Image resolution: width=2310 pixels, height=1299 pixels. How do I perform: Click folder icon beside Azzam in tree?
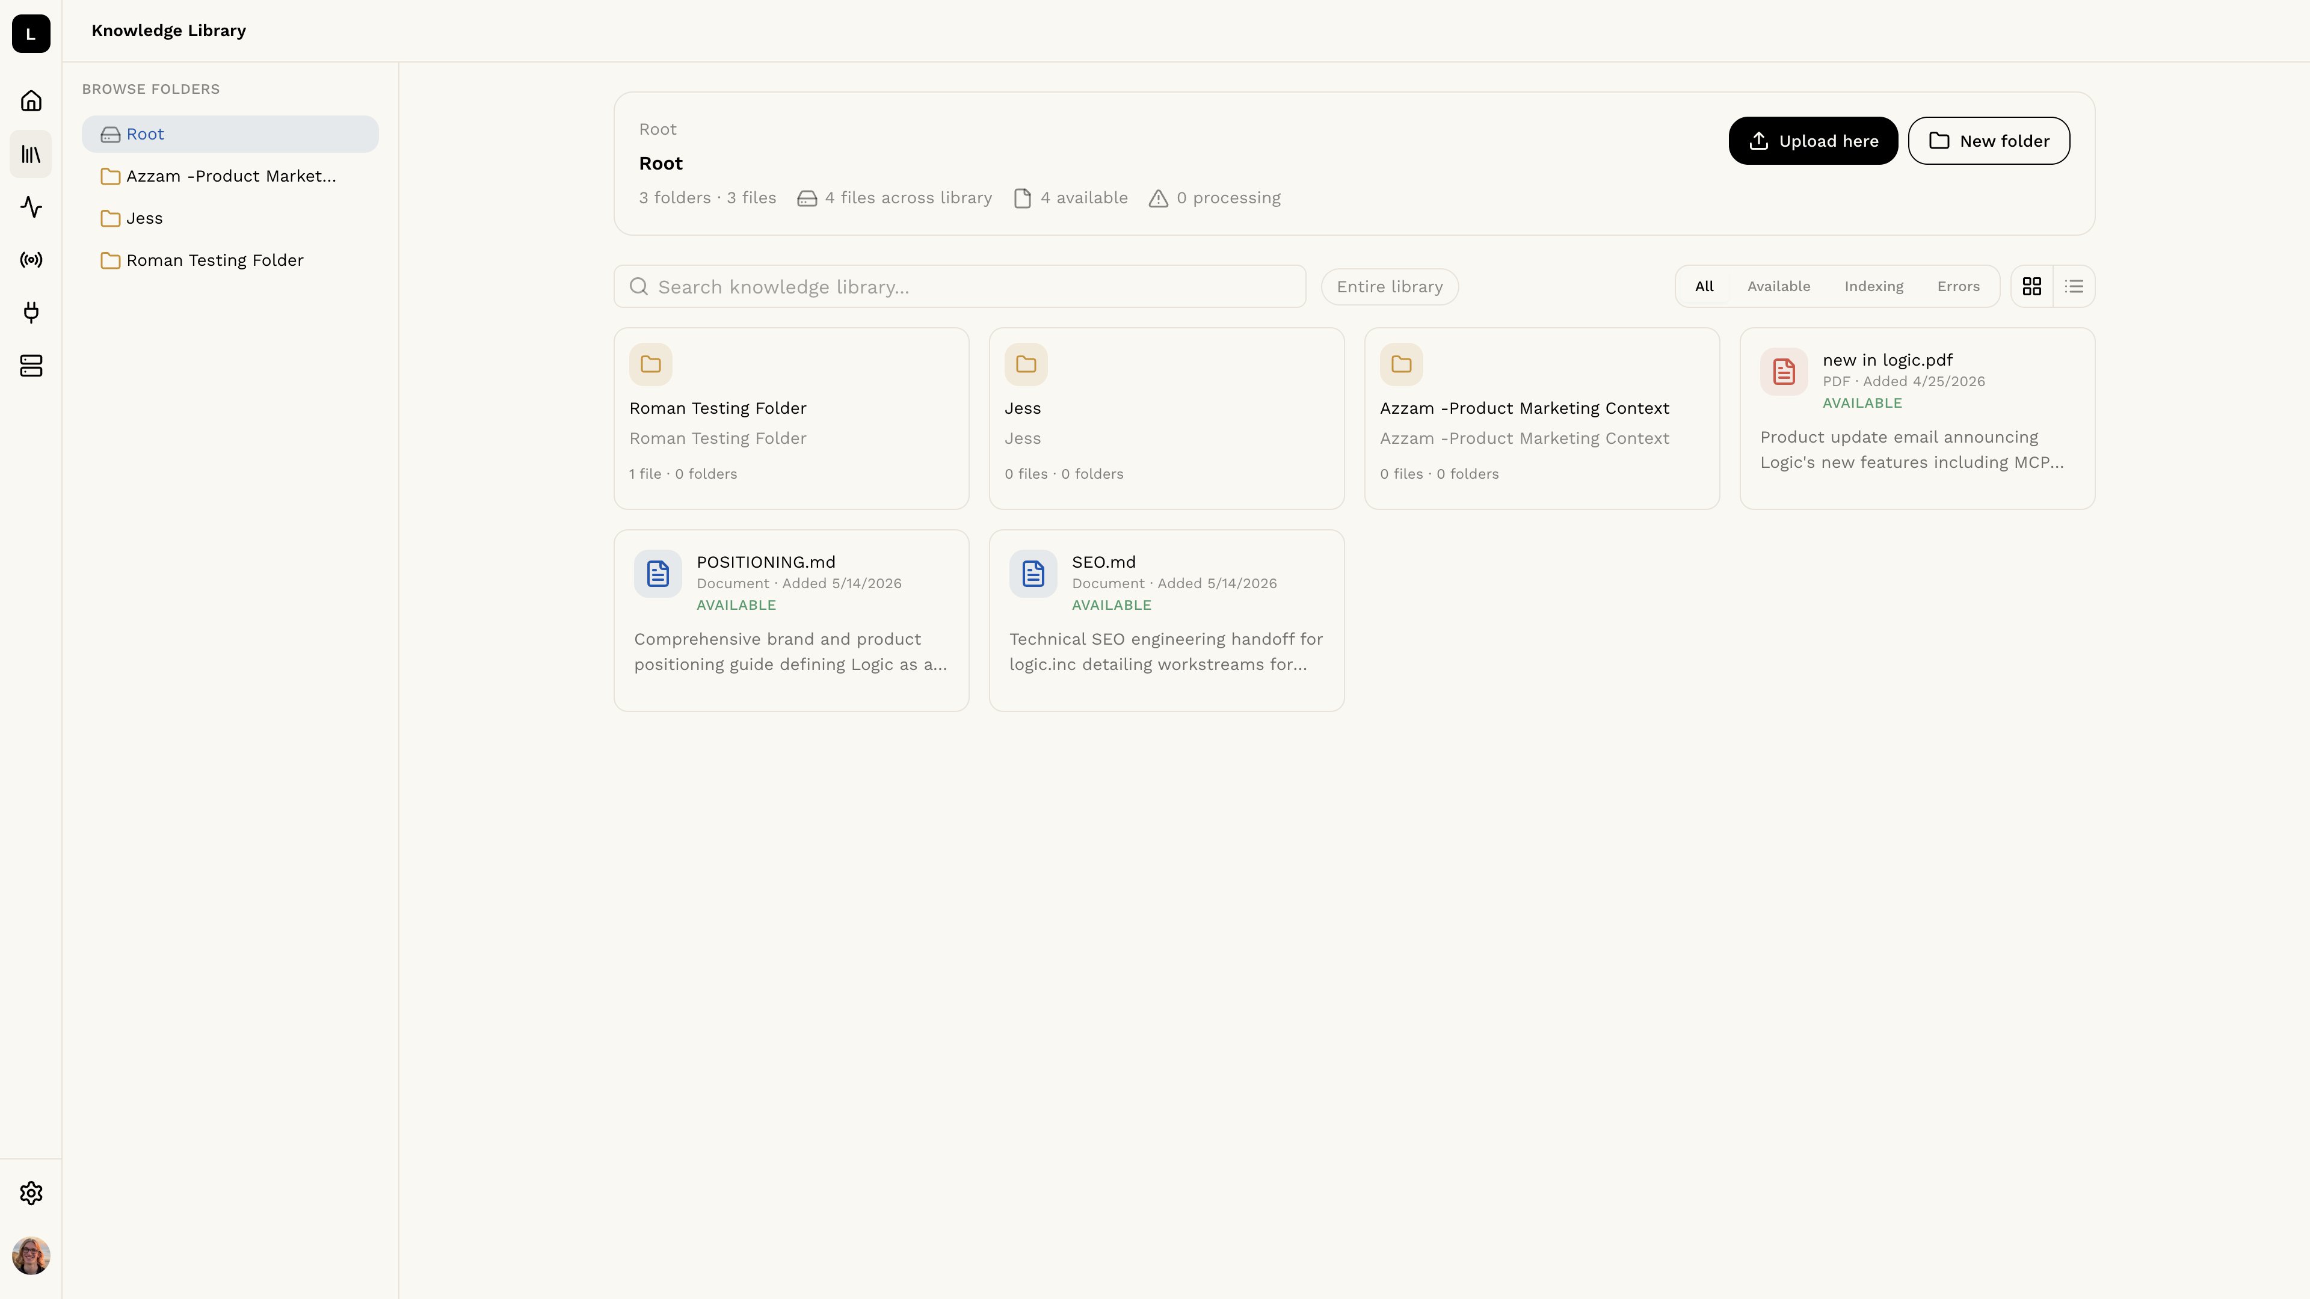(110, 177)
